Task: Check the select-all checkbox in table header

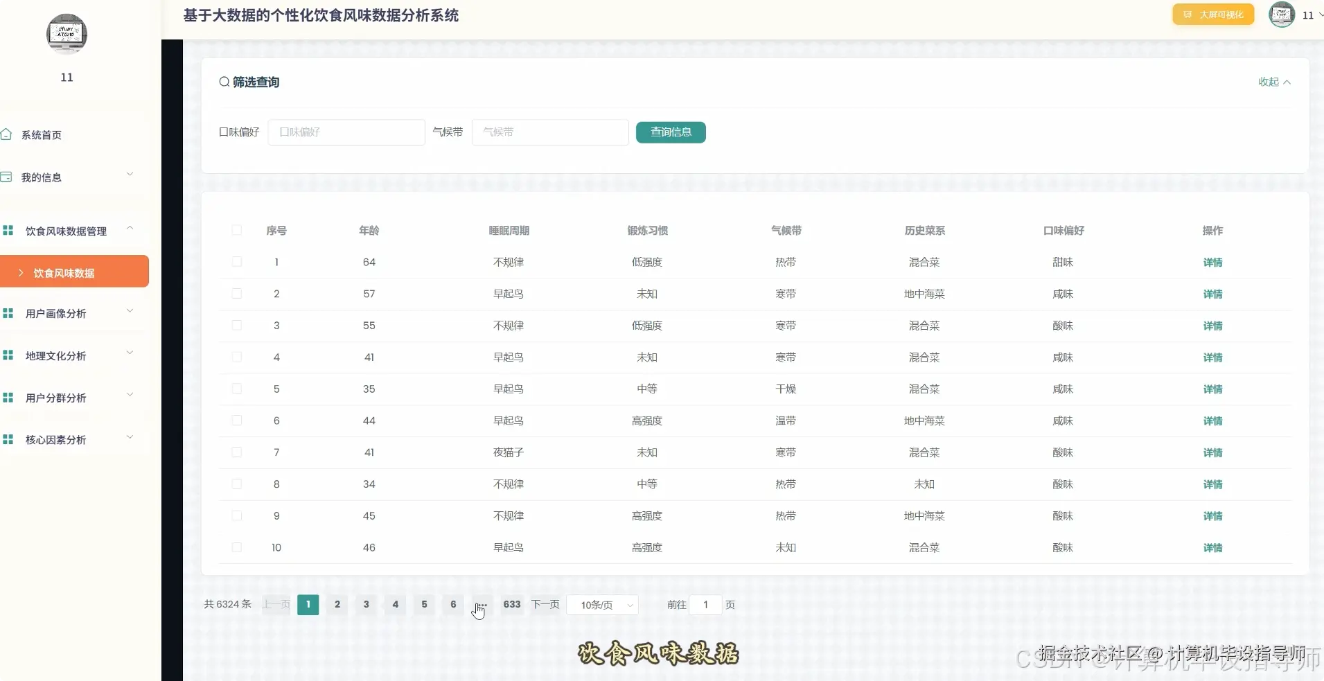Action: coord(236,231)
